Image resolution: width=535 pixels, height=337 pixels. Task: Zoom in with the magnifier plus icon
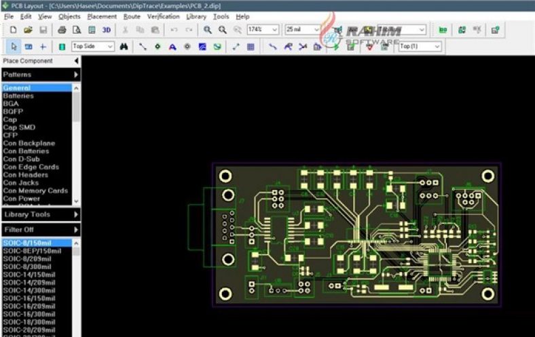(x=208, y=30)
